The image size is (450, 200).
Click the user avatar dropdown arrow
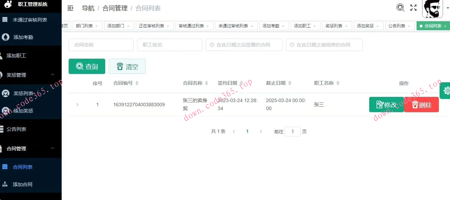tap(447, 8)
